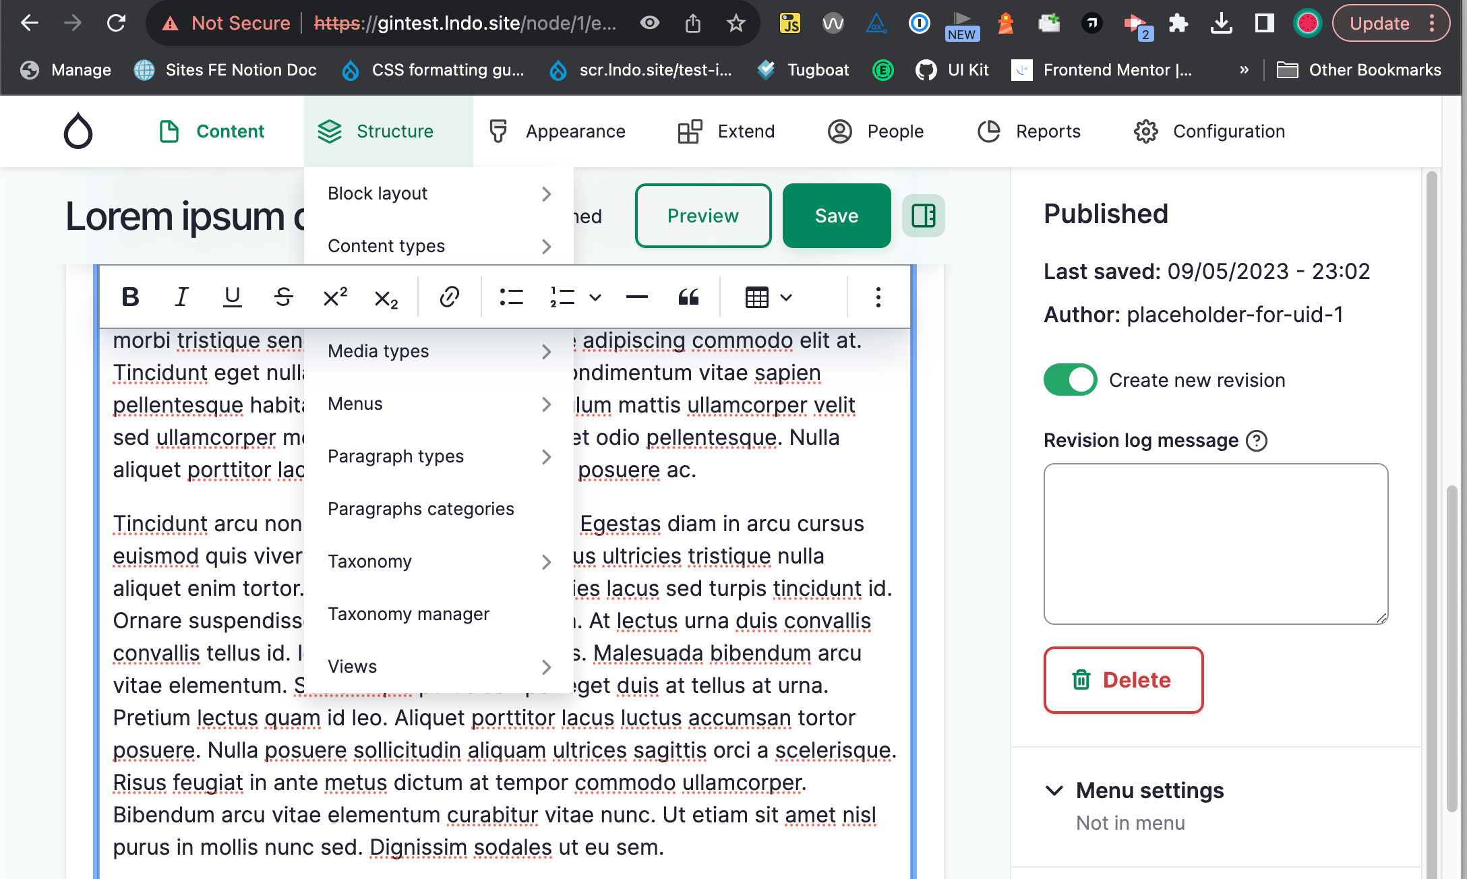The height and width of the screenshot is (879, 1467).
Task: Open the table insert dropdown chevron
Action: 785,297
